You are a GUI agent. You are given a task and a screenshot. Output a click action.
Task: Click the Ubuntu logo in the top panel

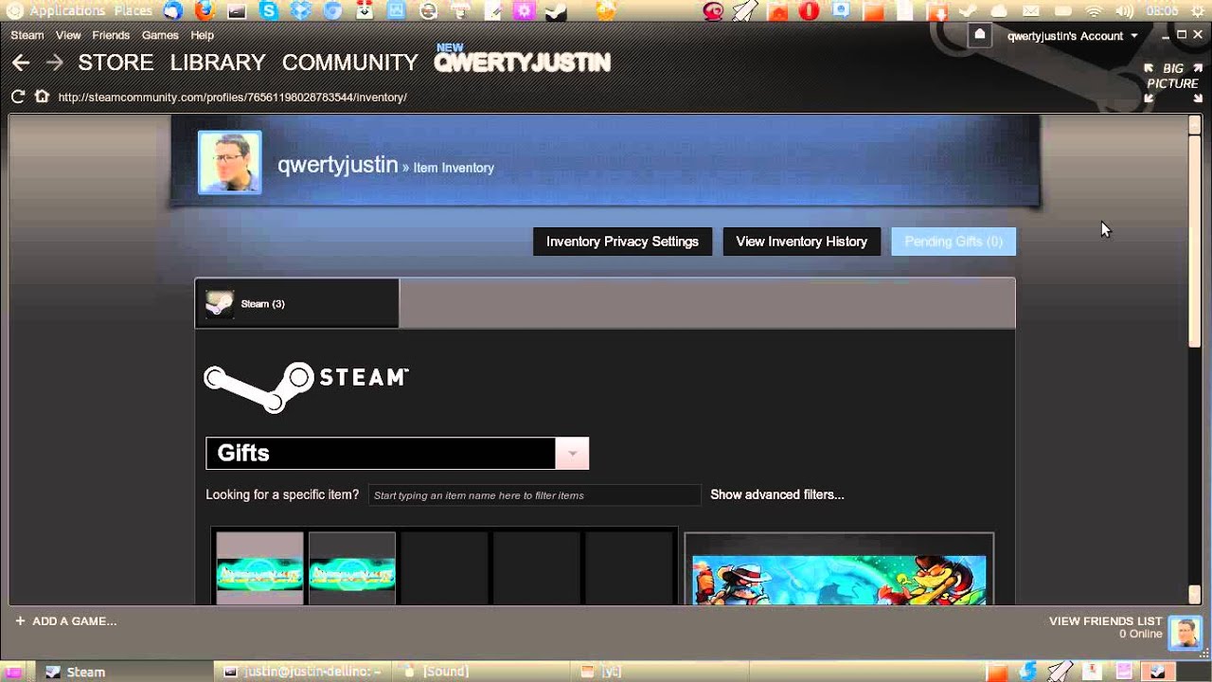tap(14, 11)
